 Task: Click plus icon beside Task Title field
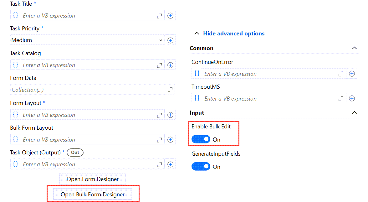click(170, 16)
